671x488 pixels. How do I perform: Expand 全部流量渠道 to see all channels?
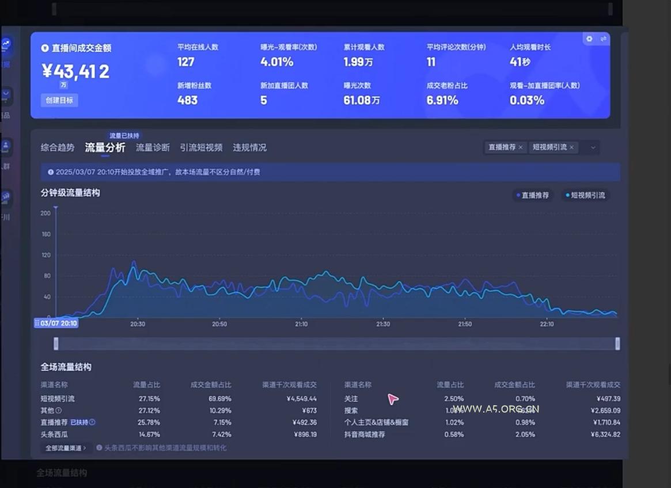click(66, 448)
